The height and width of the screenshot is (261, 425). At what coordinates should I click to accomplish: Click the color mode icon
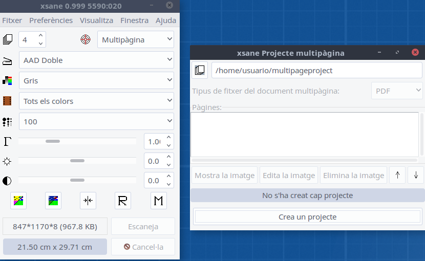pyautogui.click(x=7, y=80)
